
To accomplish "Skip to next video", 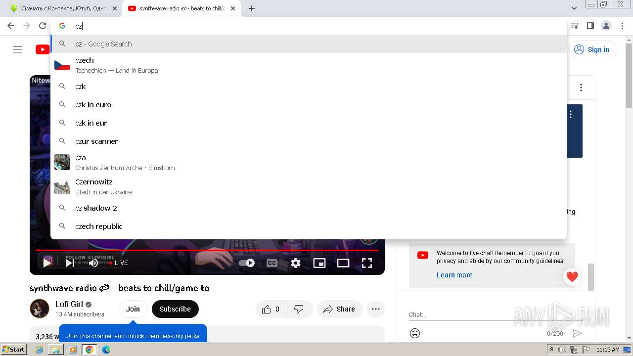I will [x=70, y=263].
